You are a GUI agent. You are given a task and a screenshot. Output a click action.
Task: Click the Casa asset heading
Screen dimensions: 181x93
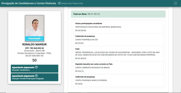tap(77, 49)
